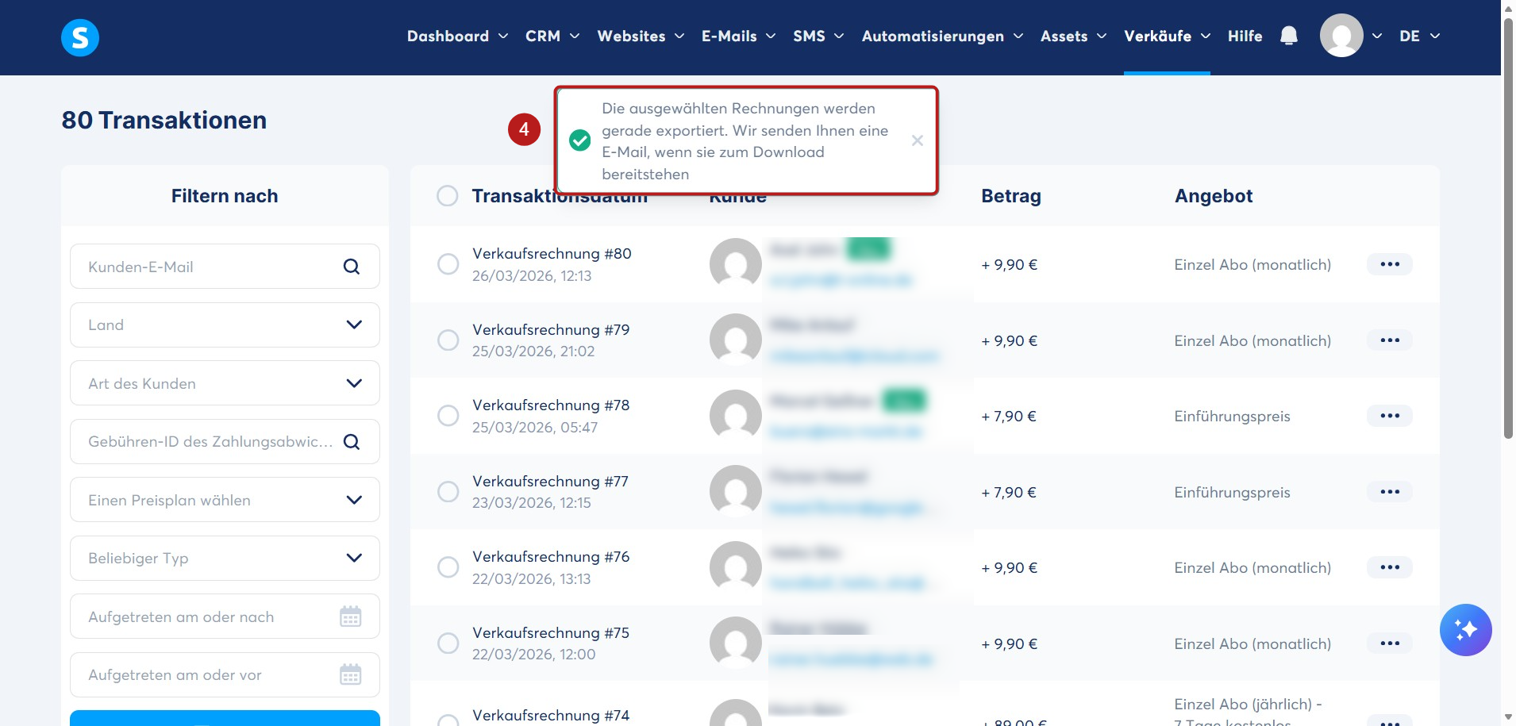Click customer avatar in Verkaufsrechnung #76 row
The width and height of the screenshot is (1516, 726).
click(x=736, y=567)
